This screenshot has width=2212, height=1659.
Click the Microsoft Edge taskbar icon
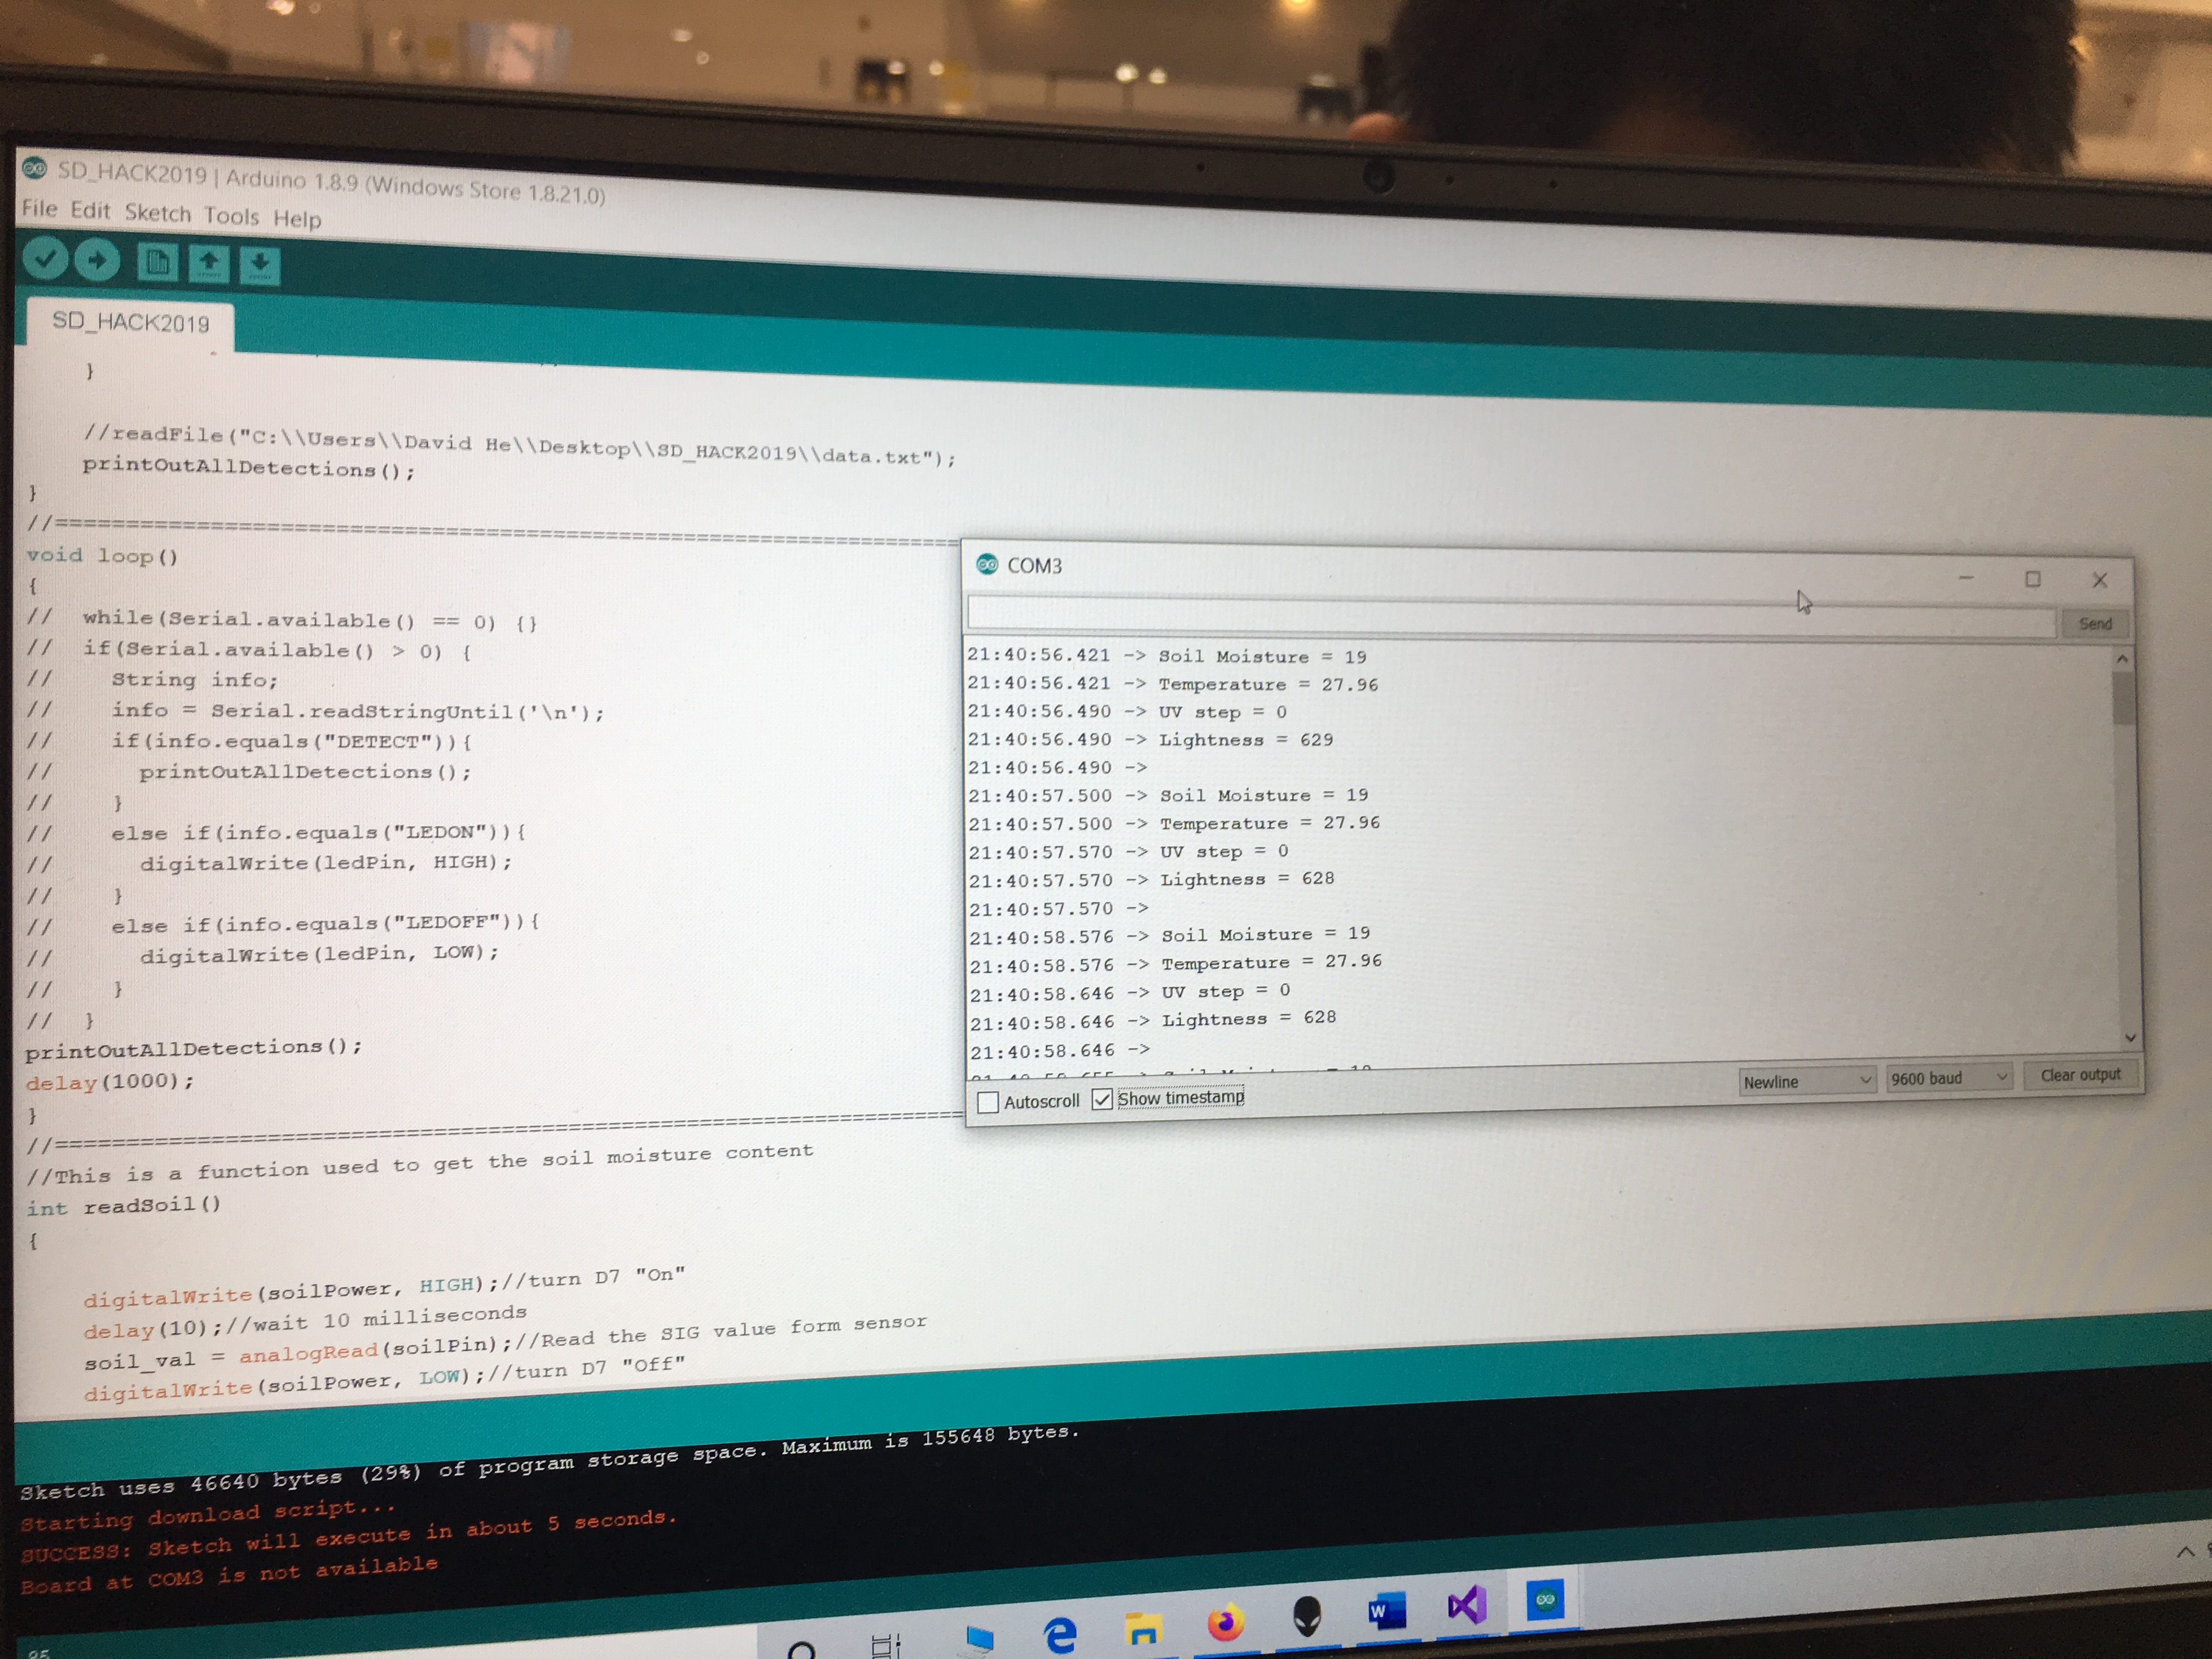(1060, 1635)
